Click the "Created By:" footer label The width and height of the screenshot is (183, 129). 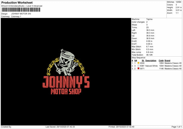pyautogui.click(x=6, y=127)
